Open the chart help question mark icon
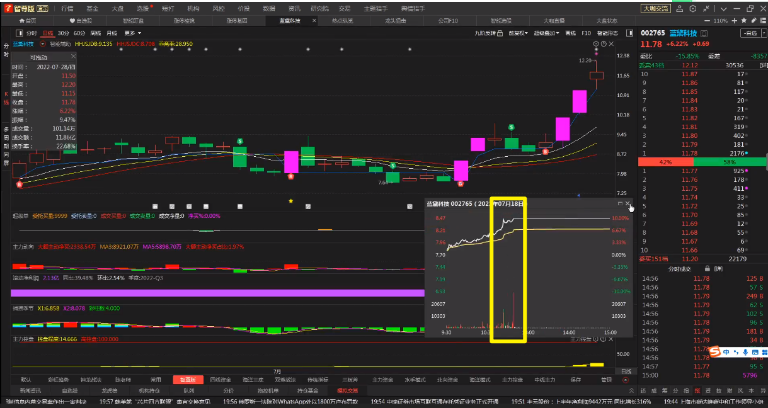768x408 pixels. point(603,44)
